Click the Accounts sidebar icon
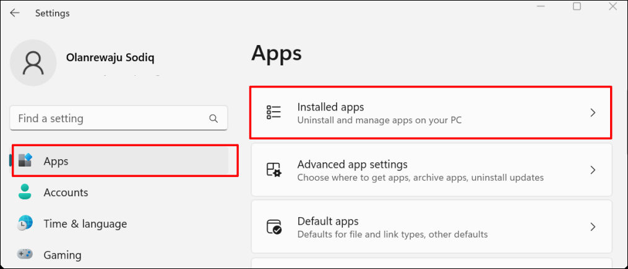Screen dimensions: 628x269 point(25,192)
